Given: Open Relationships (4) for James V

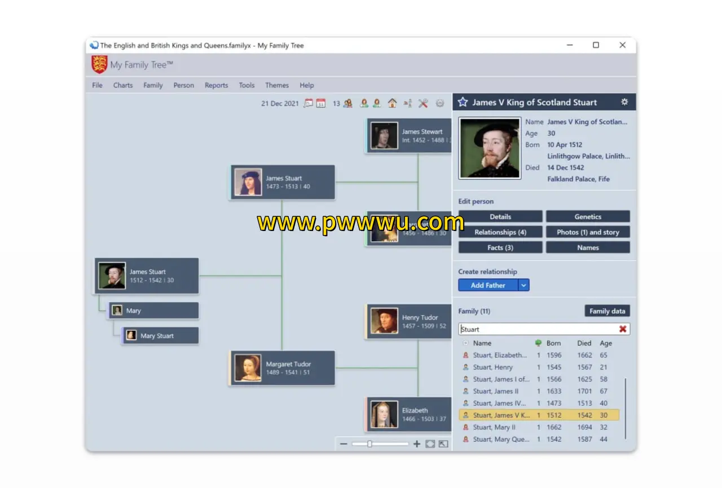Looking at the screenshot, I should (x=500, y=232).
